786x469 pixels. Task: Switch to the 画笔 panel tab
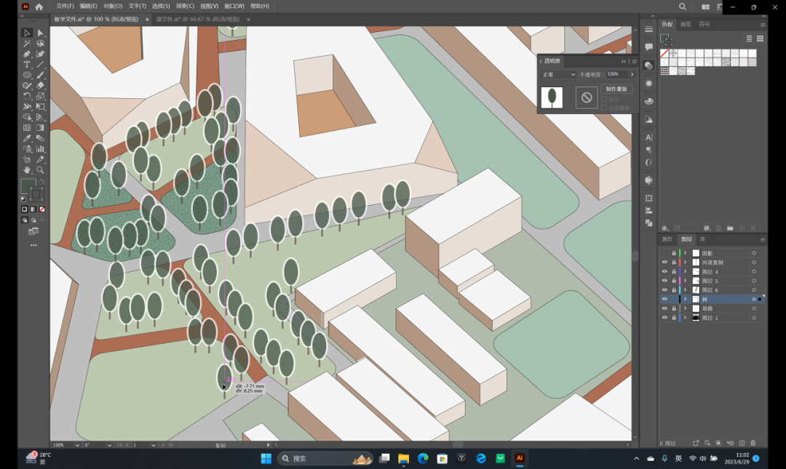(x=686, y=24)
